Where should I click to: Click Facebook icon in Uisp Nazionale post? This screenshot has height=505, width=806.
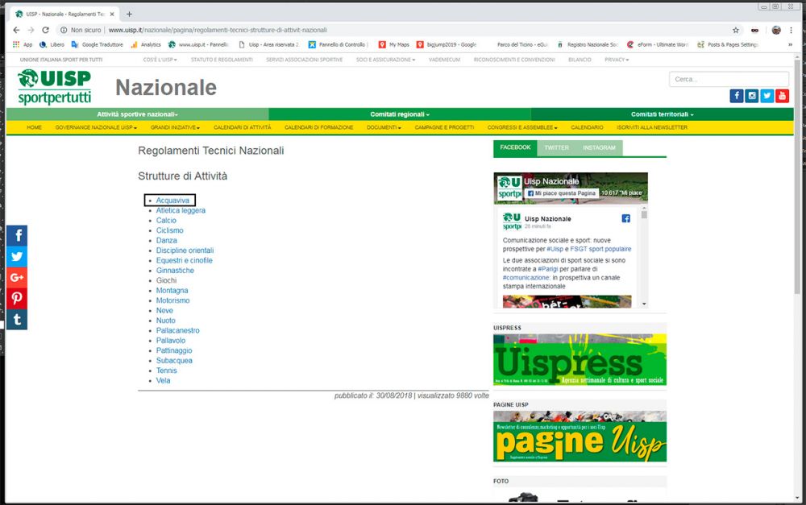coord(625,219)
